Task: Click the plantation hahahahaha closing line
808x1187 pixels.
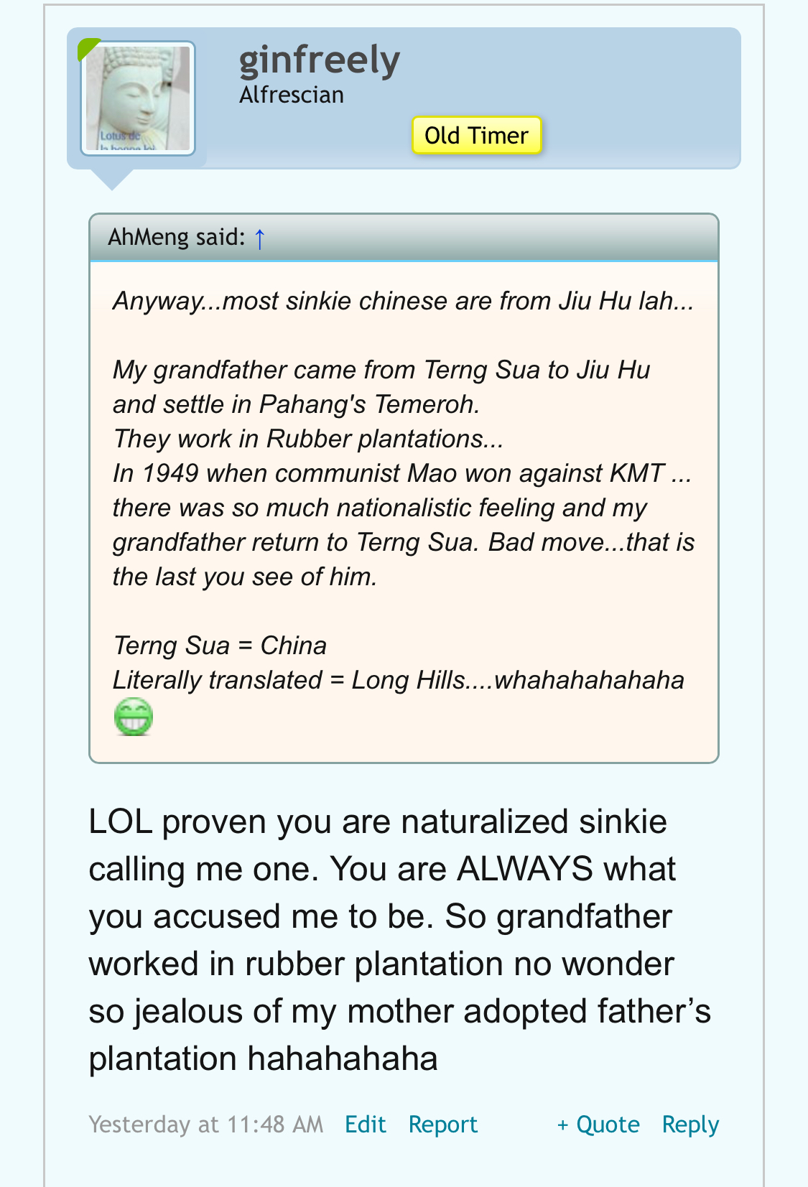Action: (264, 1058)
